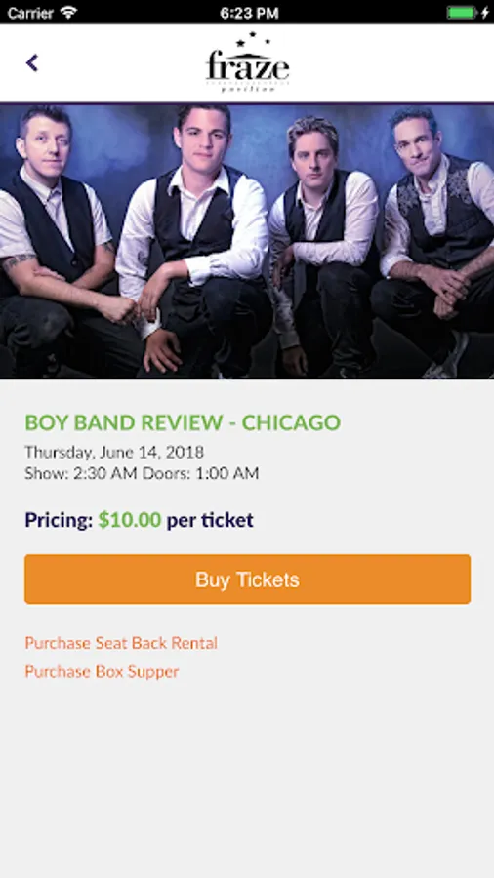Tap the second band member from left

194,241
